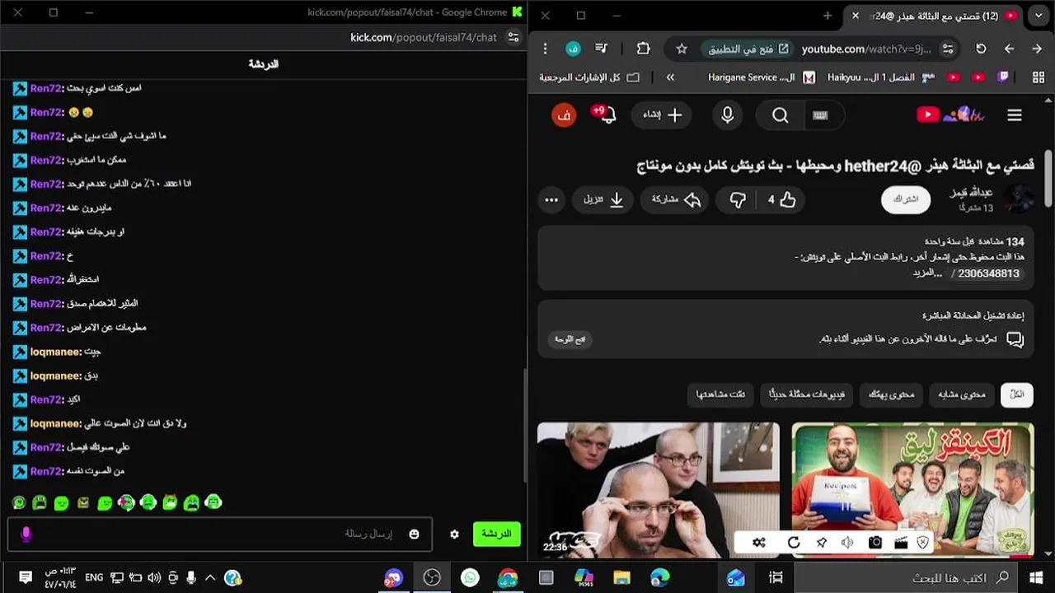Open media controls icon in YouTube browser toolbar
1055x593 pixels.
pos(601,49)
